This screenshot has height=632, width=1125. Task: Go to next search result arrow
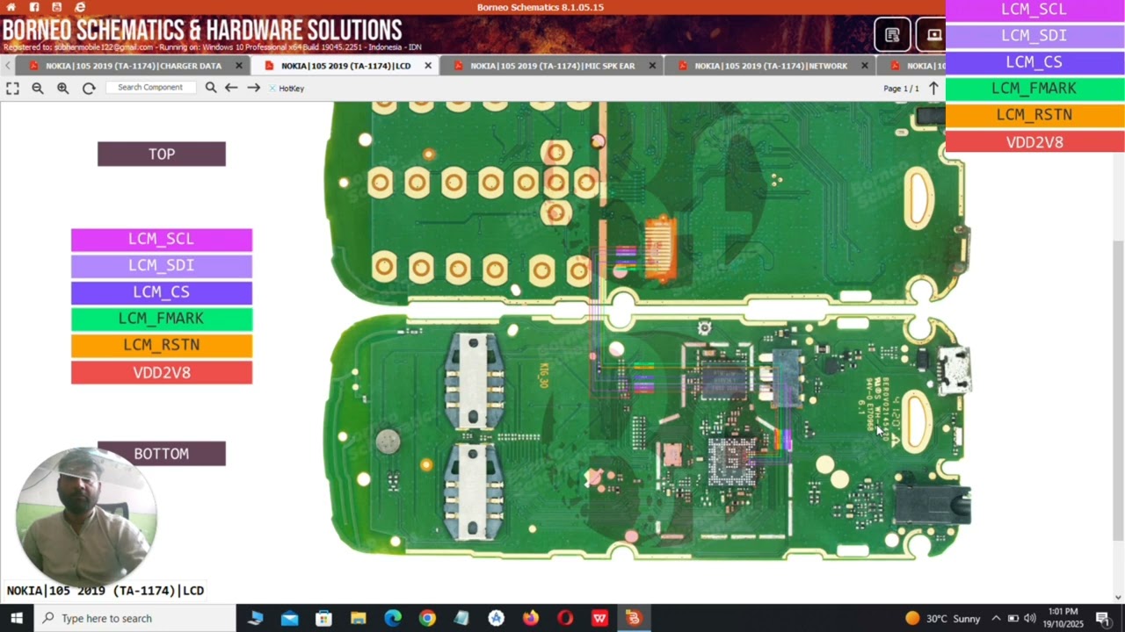254,88
